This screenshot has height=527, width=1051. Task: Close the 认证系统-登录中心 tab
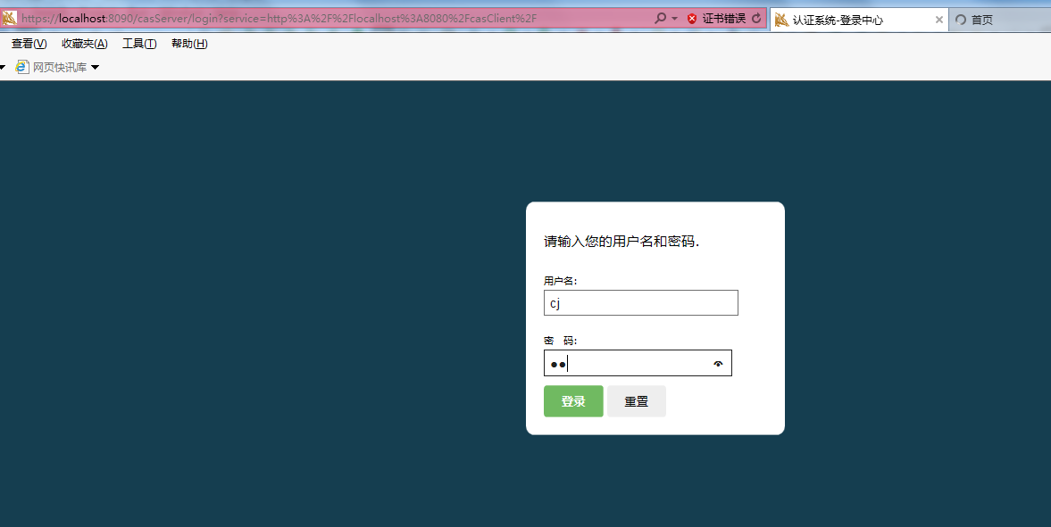(939, 21)
